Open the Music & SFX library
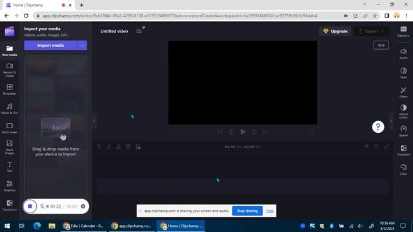The width and height of the screenshot is (413, 232). tap(10, 109)
